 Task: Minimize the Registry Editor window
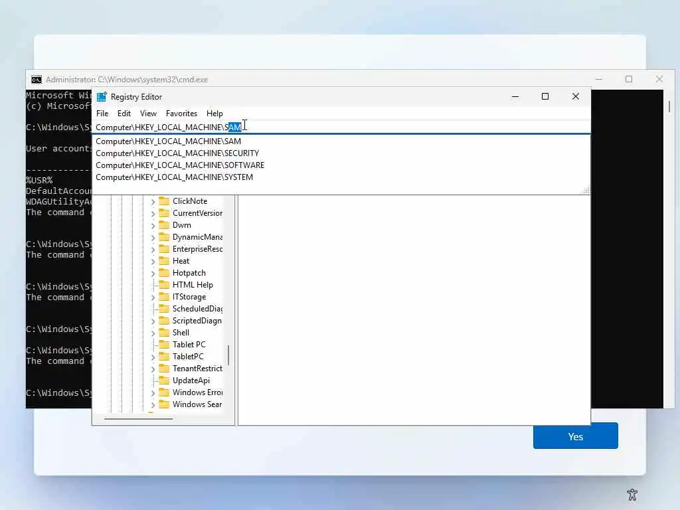click(515, 96)
